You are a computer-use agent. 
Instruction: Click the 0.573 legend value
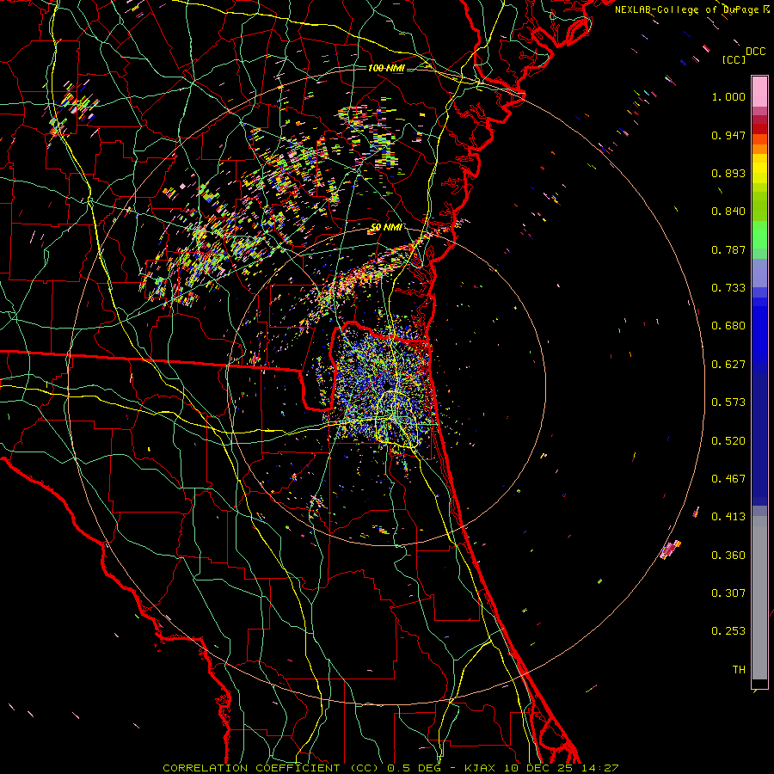(x=728, y=402)
